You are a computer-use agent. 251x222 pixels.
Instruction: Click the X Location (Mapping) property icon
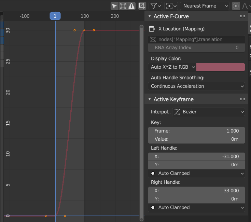152,29
